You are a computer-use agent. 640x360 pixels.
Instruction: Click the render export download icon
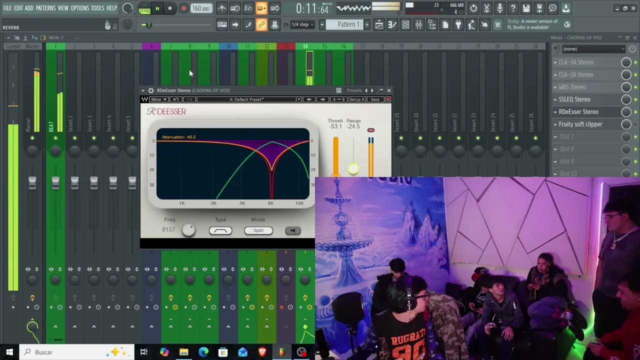(565, 8)
